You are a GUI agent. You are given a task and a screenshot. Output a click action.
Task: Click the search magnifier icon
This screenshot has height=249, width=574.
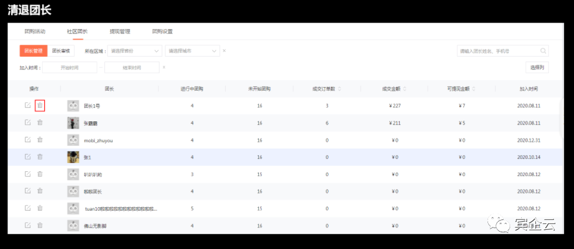(x=543, y=51)
